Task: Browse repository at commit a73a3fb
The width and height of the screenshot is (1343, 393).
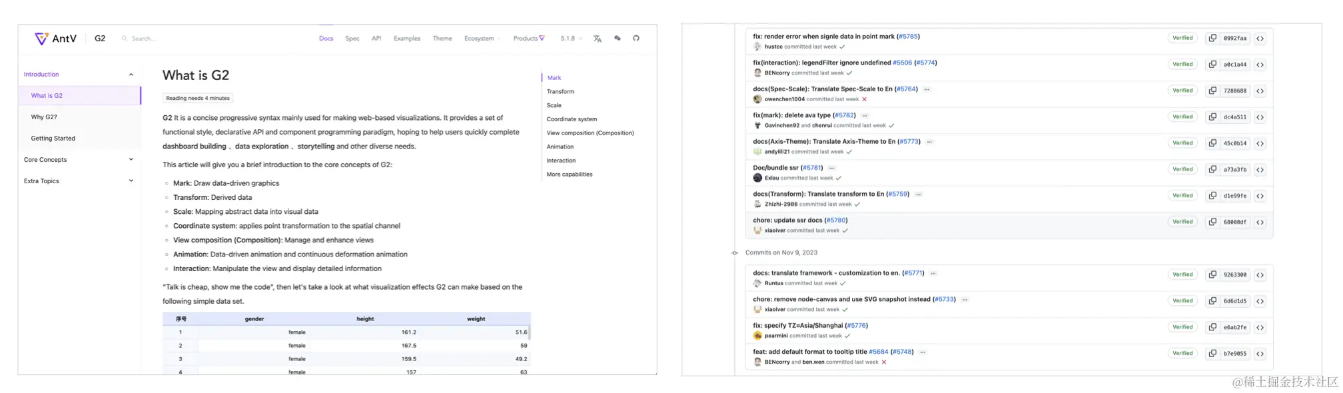Action: coord(1260,170)
